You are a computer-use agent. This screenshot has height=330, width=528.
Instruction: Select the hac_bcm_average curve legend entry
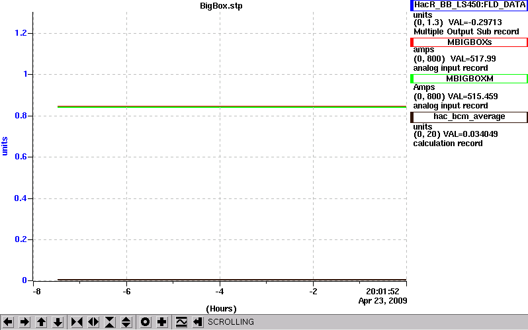coord(469,116)
